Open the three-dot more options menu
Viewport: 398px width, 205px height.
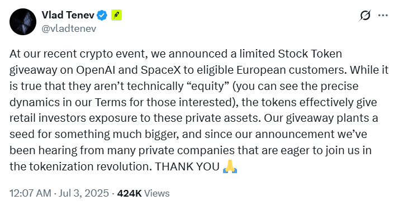point(383,16)
